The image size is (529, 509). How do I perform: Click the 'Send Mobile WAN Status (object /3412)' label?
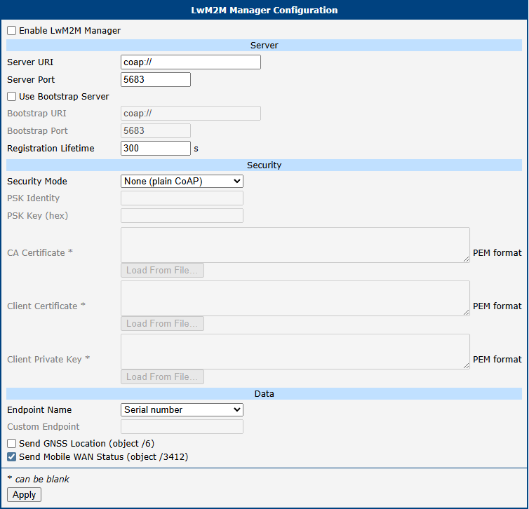104,457
